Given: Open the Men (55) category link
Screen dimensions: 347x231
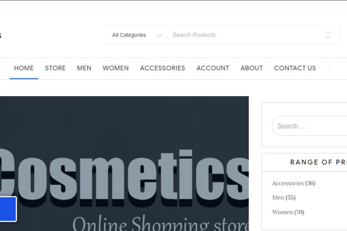Looking at the screenshot, I should (x=284, y=197).
